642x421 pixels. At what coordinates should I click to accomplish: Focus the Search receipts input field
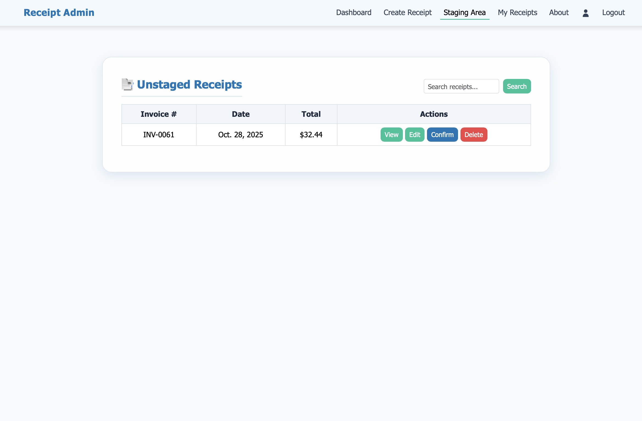click(x=461, y=87)
